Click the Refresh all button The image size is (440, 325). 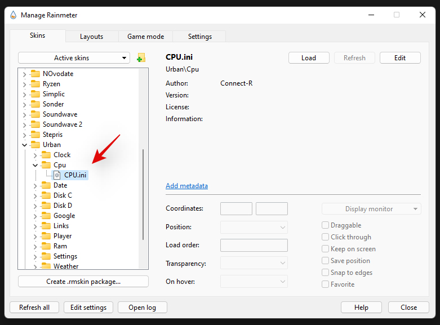point(34,308)
